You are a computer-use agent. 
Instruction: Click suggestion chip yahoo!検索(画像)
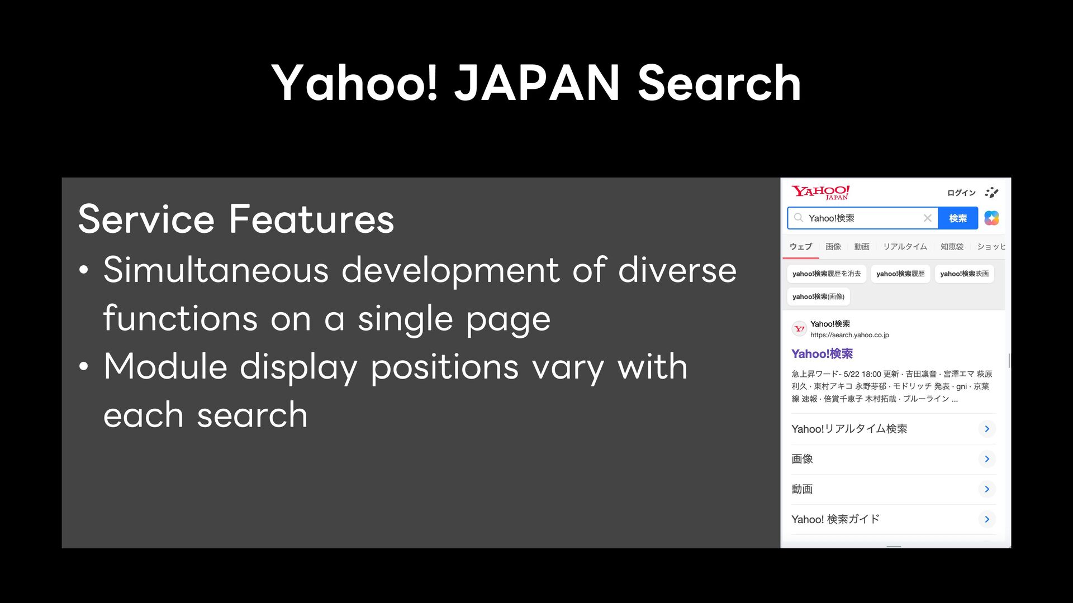click(x=818, y=296)
